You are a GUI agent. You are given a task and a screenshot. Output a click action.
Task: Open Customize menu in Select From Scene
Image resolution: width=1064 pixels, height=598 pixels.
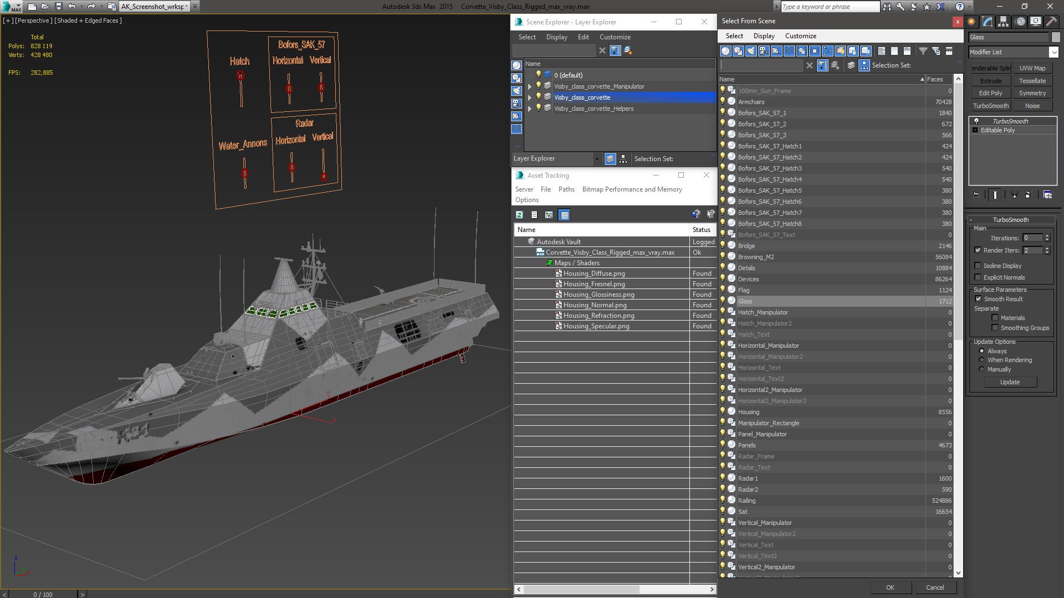(x=801, y=36)
